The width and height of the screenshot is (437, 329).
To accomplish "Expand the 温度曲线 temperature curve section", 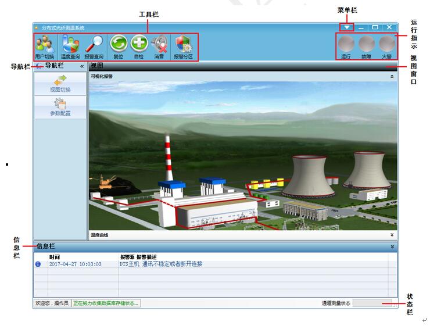I will [392, 235].
